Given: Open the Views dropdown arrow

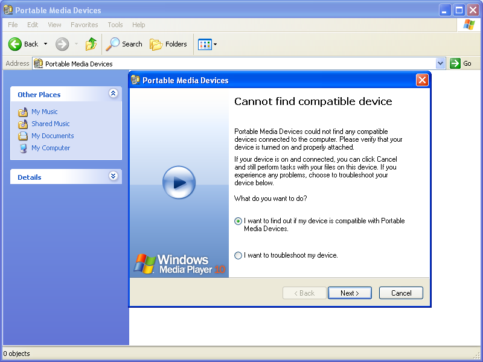Looking at the screenshot, I should 216,44.
